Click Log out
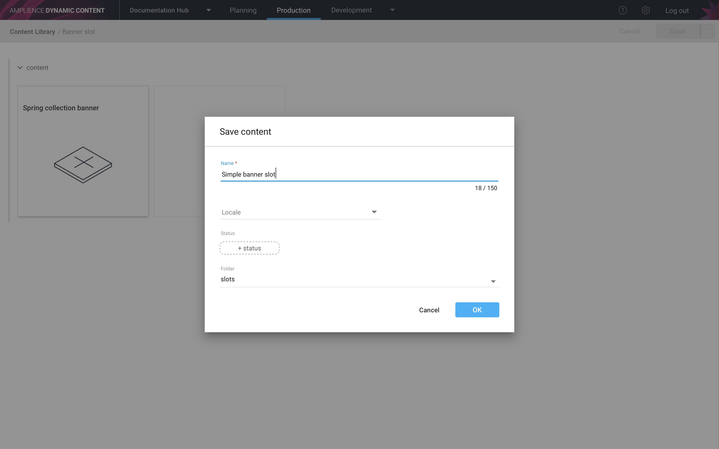Image resolution: width=719 pixels, height=449 pixels. (677, 10)
